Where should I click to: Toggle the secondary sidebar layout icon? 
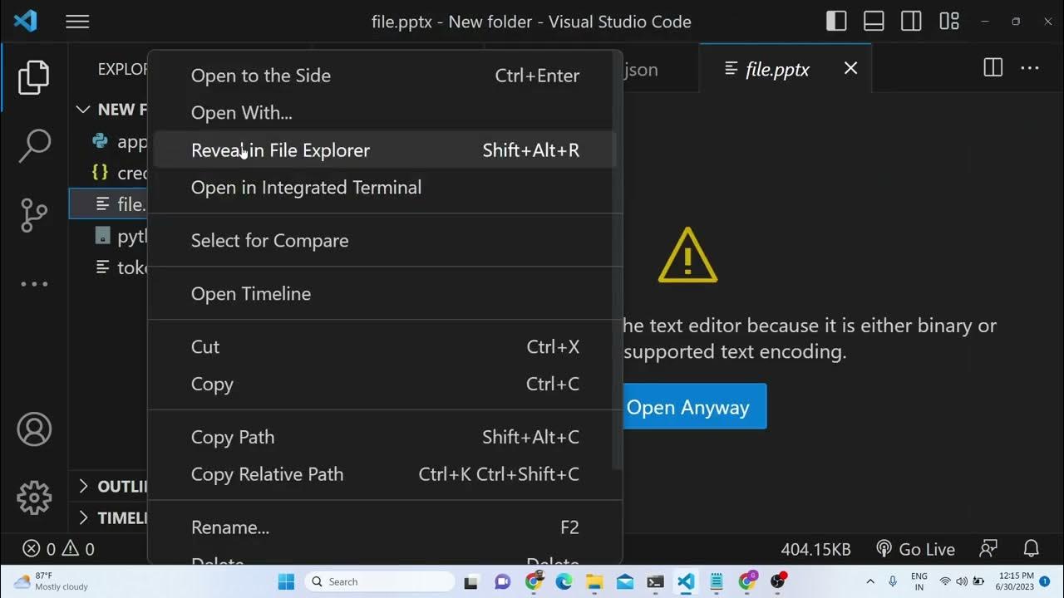911,22
